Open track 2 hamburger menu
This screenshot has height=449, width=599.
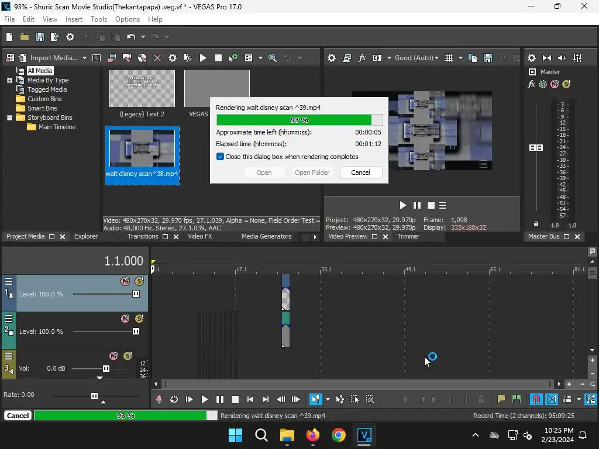coord(9,319)
